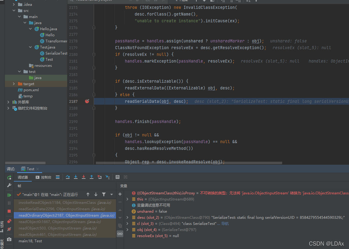The image size is (349, 249).
Task: Click the Step Out icon
Action: [92, 177]
